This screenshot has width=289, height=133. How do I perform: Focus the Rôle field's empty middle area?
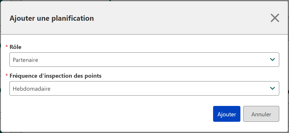148,60
